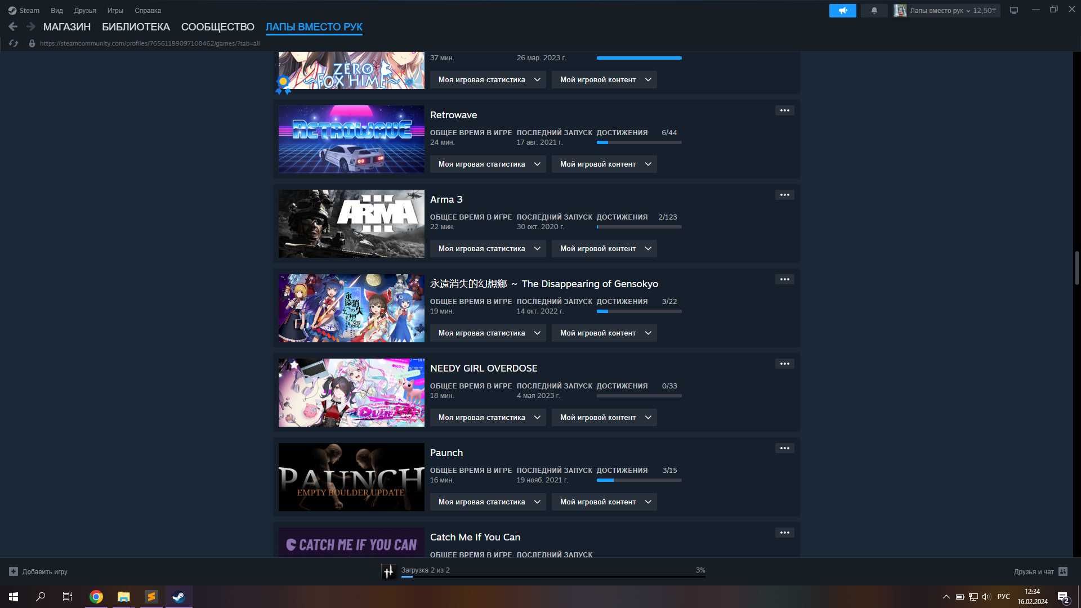Go to МАГАЗИН tab
This screenshot has height=608, width=1081.
coord(67,27)
